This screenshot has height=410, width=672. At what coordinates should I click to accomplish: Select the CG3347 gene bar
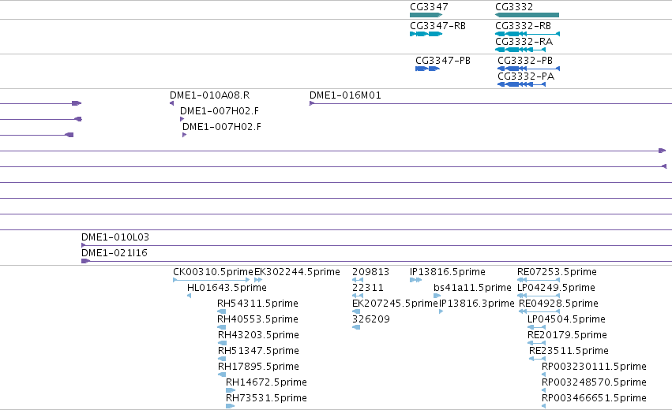(426, 15)
